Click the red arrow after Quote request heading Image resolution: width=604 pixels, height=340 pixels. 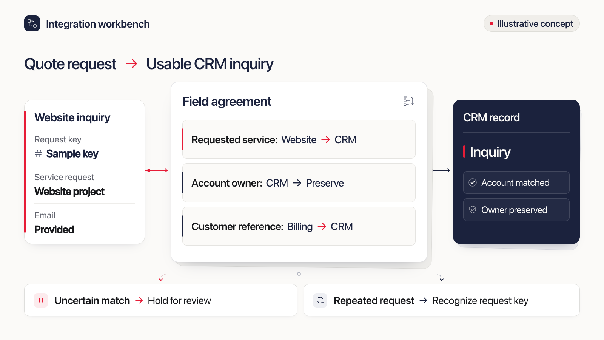[x=131, y=63]
